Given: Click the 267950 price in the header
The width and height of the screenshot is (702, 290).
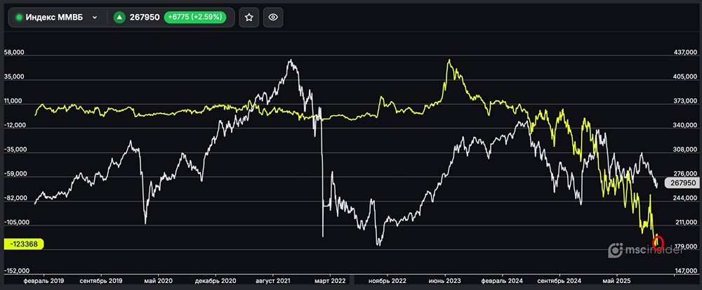Looking at the screenshot, I should (x=145, y=18).
